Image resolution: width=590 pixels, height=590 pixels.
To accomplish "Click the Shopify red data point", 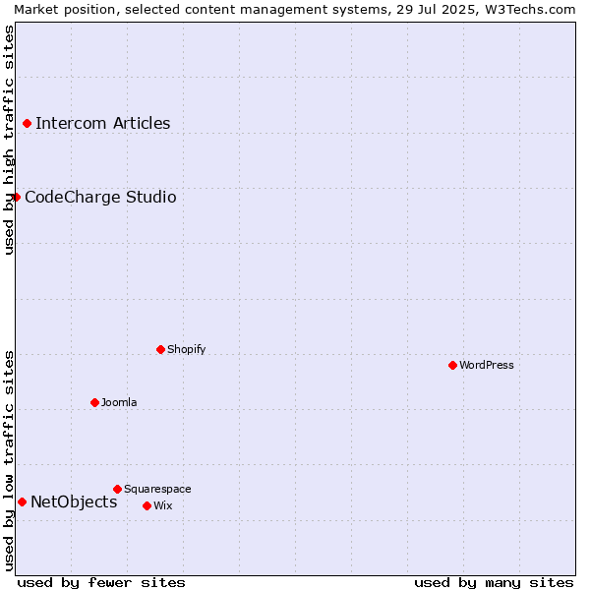I will (x=160, y=349).
